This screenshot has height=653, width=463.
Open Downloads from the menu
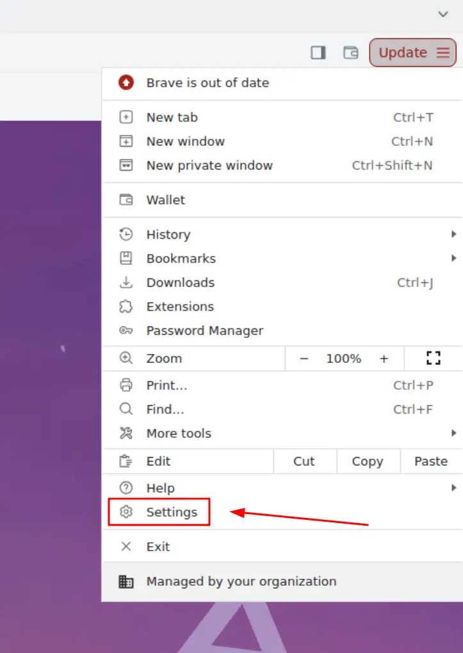coord(282,282)
